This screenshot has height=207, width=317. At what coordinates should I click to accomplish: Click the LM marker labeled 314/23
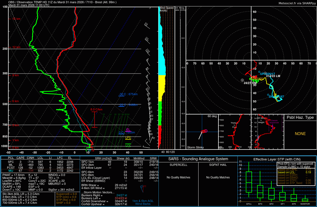click(265, 73)
